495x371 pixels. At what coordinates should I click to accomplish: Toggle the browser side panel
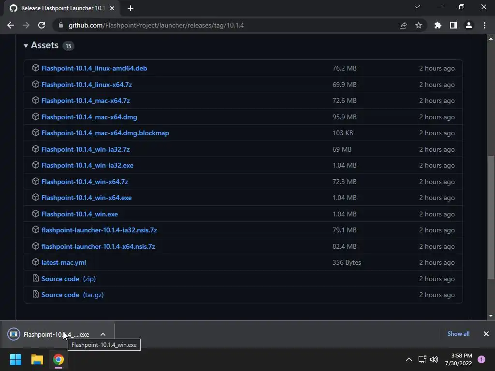pyautogui.click(x=453, y=25)
